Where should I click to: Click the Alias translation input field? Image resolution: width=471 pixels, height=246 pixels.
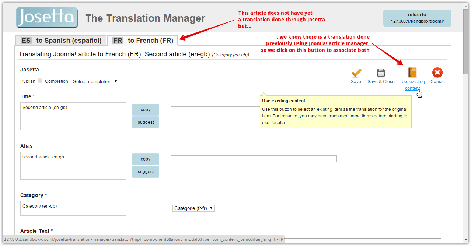pos(254,159)
